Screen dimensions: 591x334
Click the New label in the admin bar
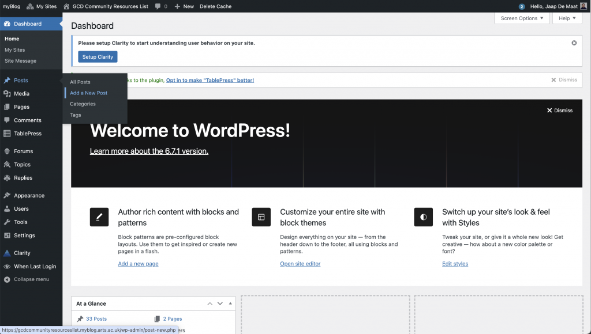click(189, 6)
